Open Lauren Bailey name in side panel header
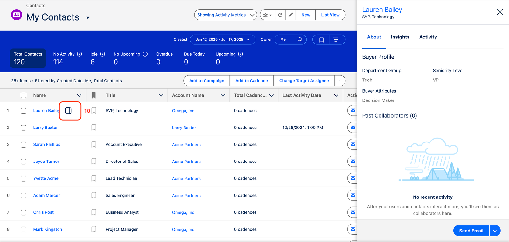The height and width of the screenshot is (242, 509). [382, 10]
